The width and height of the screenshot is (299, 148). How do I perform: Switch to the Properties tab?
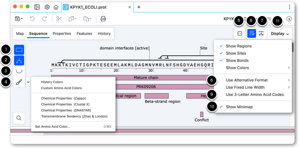[x=62, y=34]
